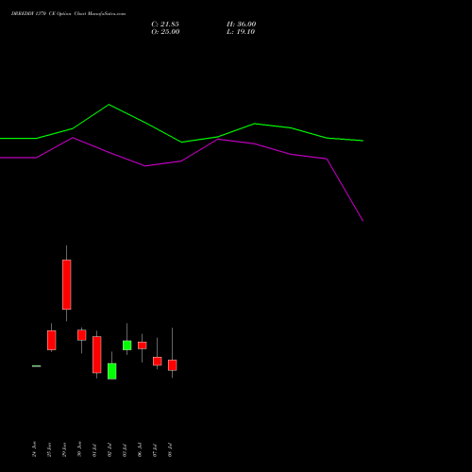Select the 06 Jul date label

140,449
